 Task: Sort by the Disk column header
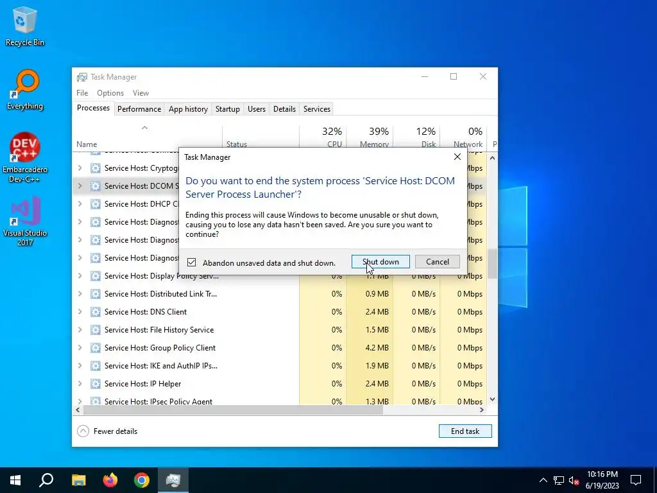tap(417, 137)
